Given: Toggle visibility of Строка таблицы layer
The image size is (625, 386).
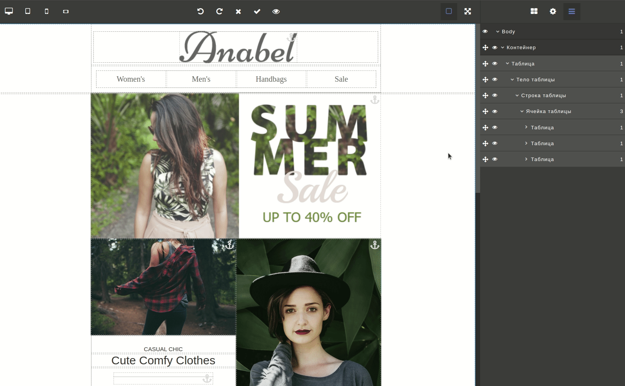Looking at the screenshot, I should coord(495,95).
